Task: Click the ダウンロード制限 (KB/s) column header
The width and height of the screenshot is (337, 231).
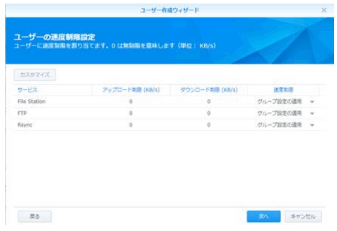Action: click(209, 89)
